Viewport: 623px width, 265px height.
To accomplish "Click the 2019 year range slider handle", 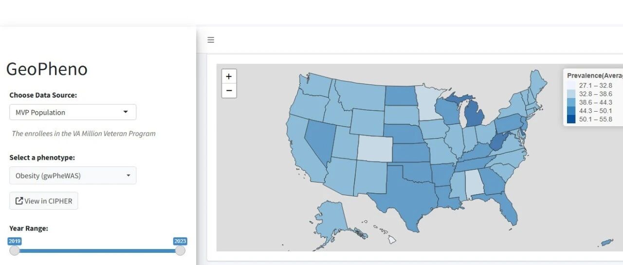I will [x=15, y=250].
